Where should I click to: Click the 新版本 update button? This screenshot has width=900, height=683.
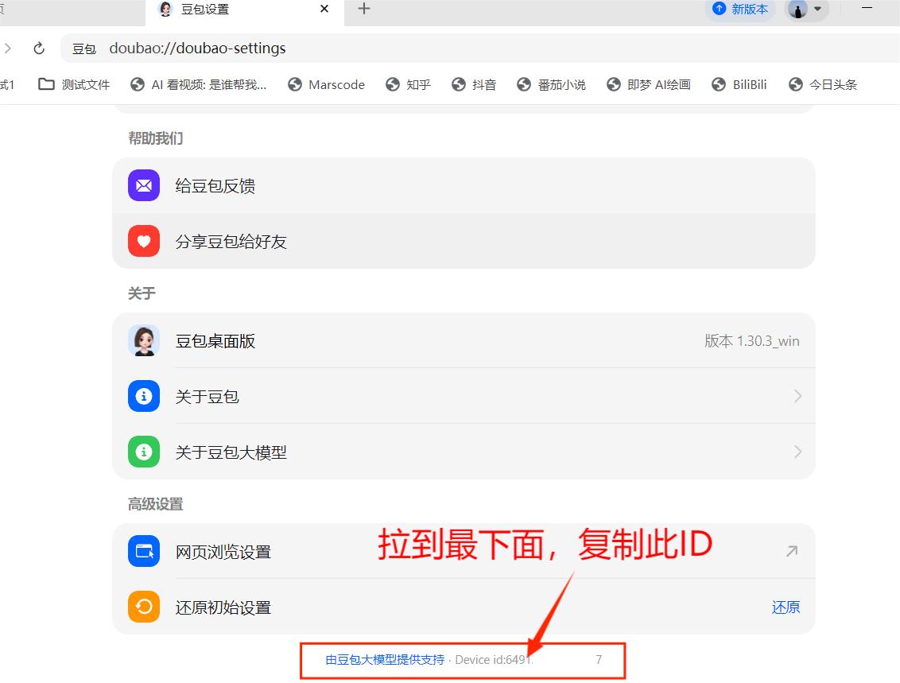(740, 10)
